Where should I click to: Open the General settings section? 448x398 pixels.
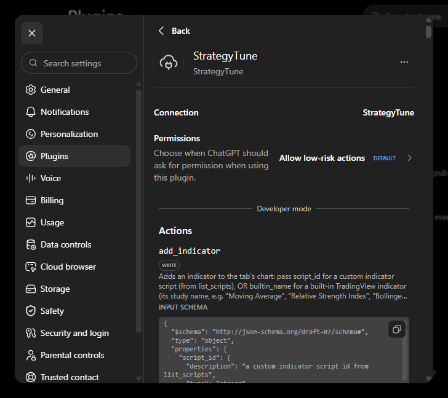click(74, 90)
